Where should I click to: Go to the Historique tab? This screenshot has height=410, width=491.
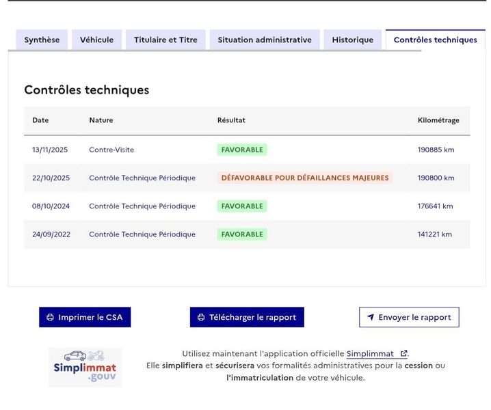(x=353, y=40)
